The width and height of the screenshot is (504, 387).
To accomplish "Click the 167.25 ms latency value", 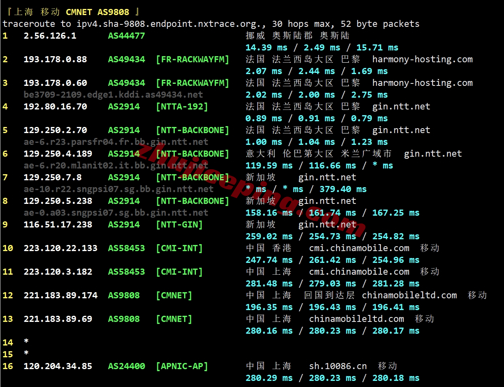I will pos(396,213).
